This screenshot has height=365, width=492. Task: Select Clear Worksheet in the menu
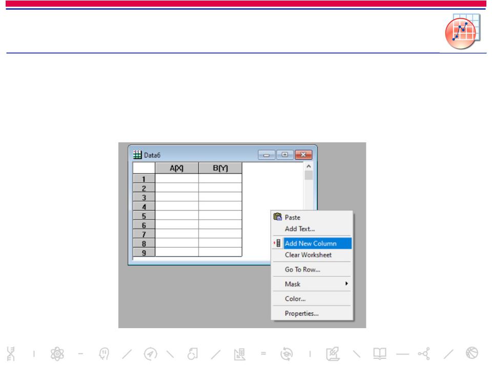(312, 255)
